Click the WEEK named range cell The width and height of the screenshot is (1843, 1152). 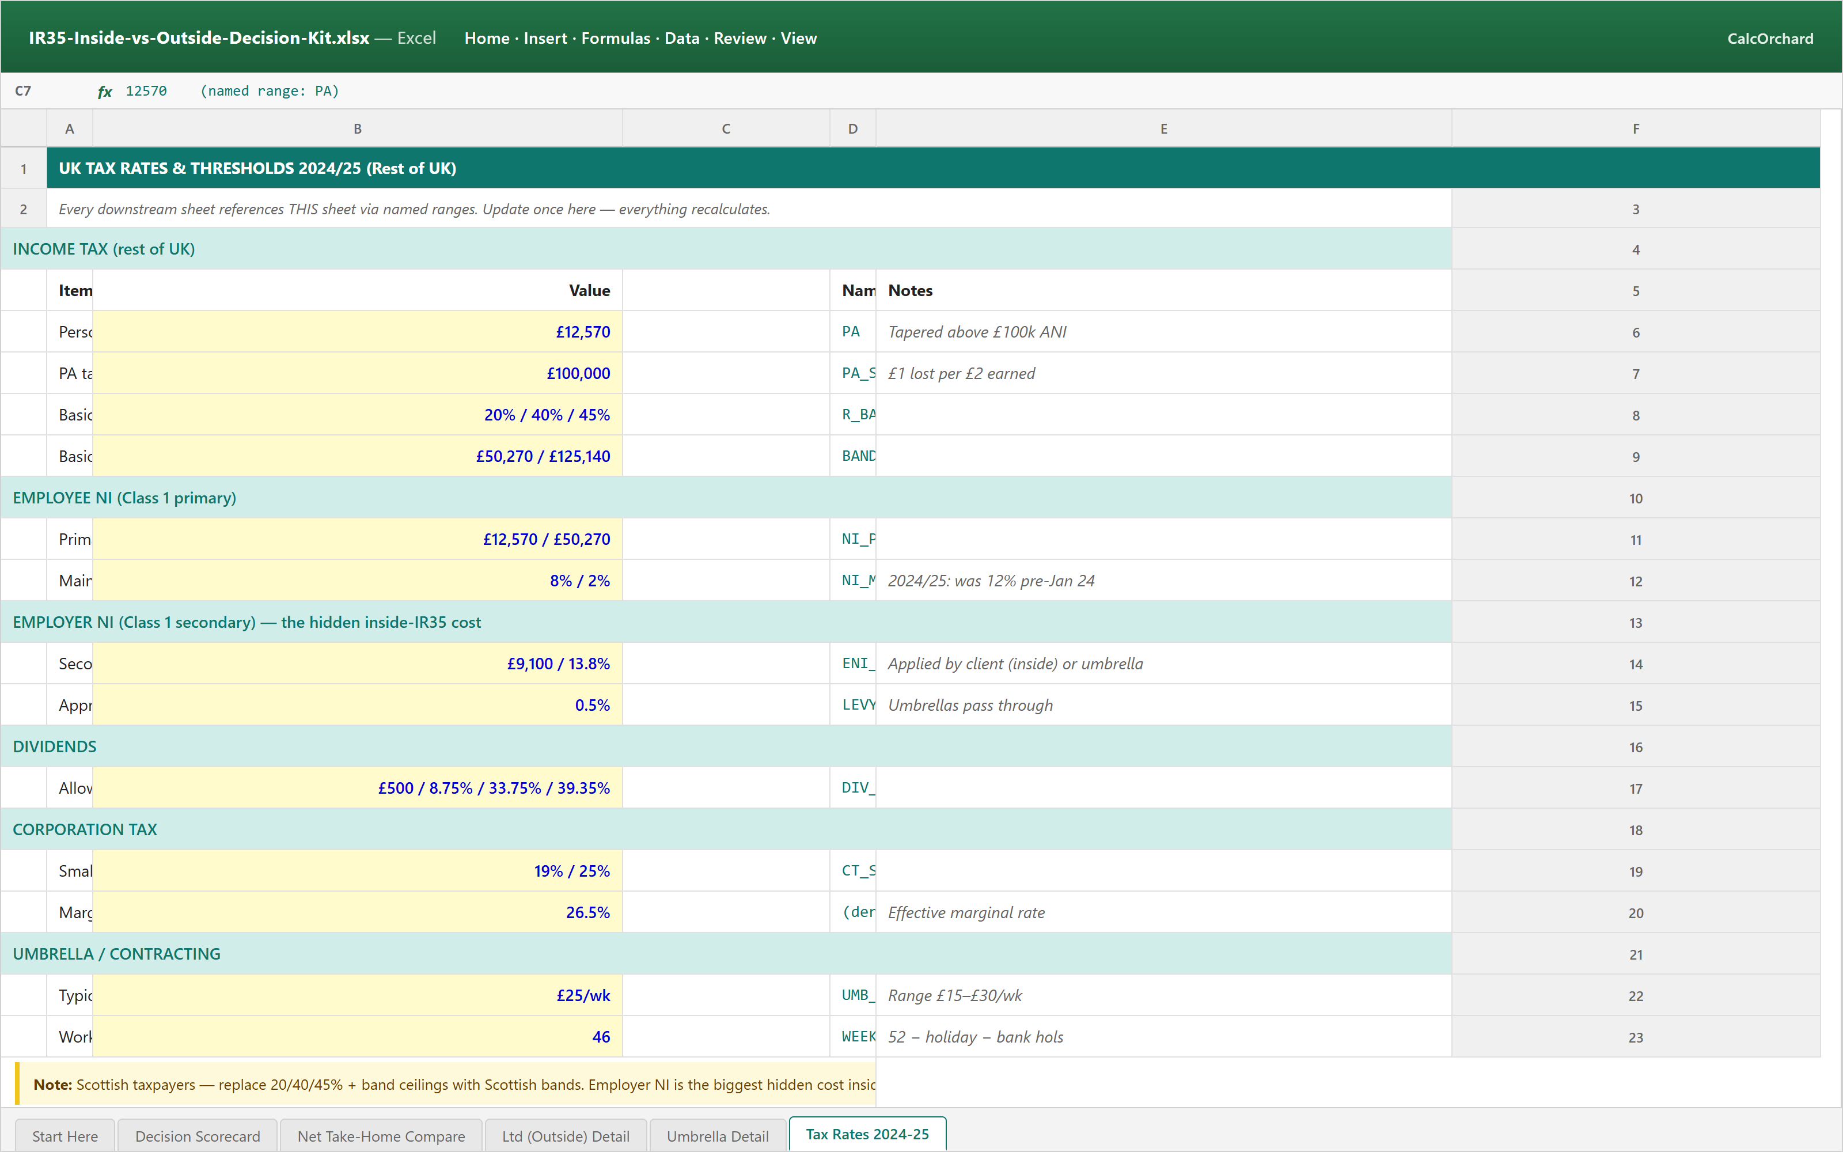[x=853, y=1036]
